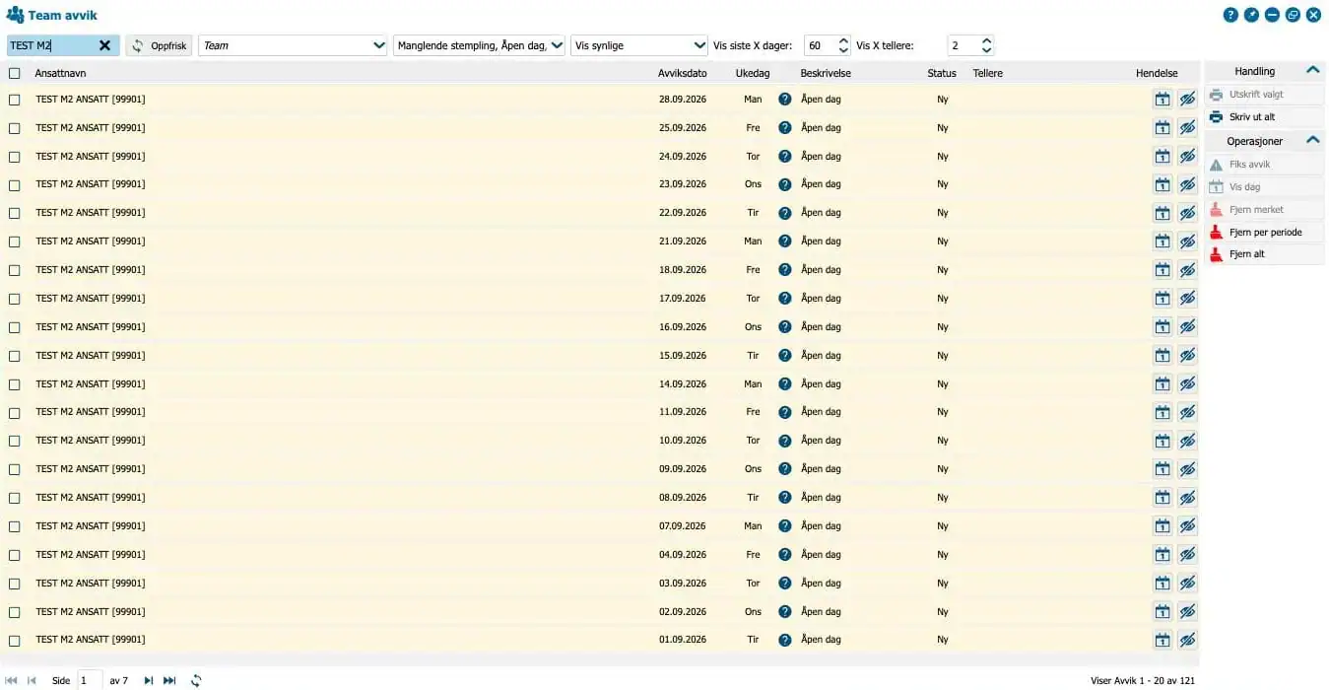
Task: Open help icon in window title bar
Action: (1230, 15)
